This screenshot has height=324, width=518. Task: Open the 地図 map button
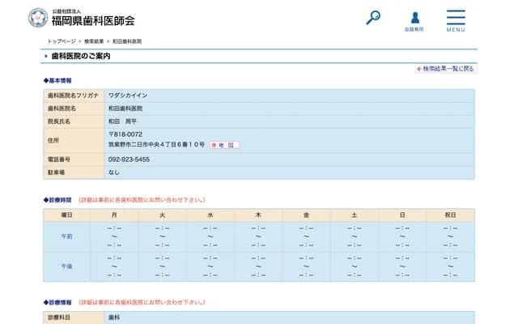(x=225, y=145)
